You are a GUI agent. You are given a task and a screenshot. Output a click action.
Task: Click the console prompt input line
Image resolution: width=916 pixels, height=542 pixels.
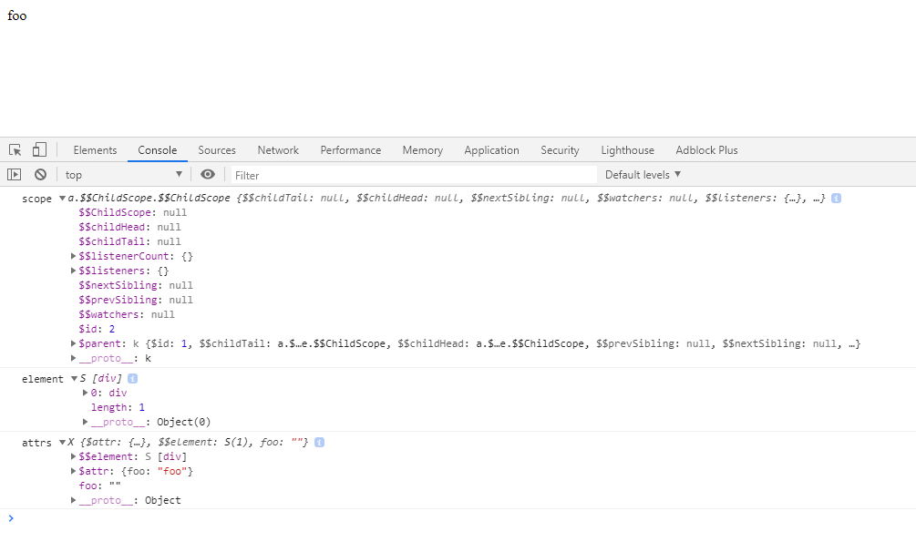tap(456, 518)
